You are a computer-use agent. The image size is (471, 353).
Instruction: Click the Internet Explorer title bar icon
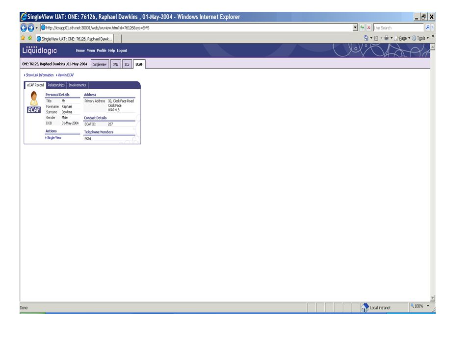tap(24, 17)
